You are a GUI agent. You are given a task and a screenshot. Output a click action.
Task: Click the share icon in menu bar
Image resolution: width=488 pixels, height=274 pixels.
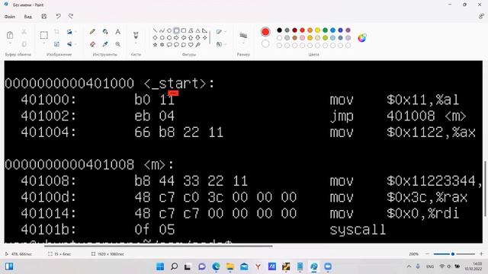481,17
